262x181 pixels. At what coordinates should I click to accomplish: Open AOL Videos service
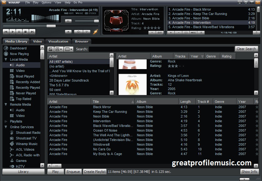tap(25, 149)
